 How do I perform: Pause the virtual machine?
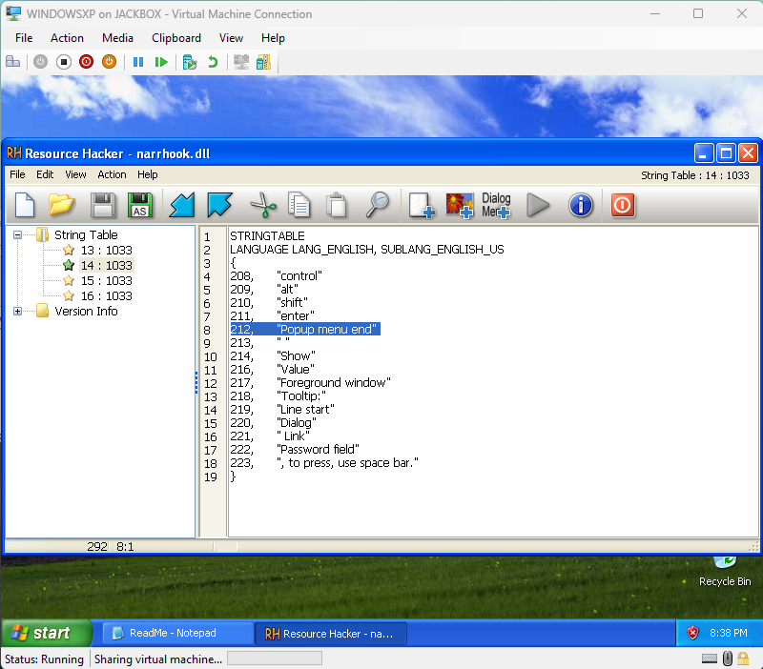click(138, 62)
